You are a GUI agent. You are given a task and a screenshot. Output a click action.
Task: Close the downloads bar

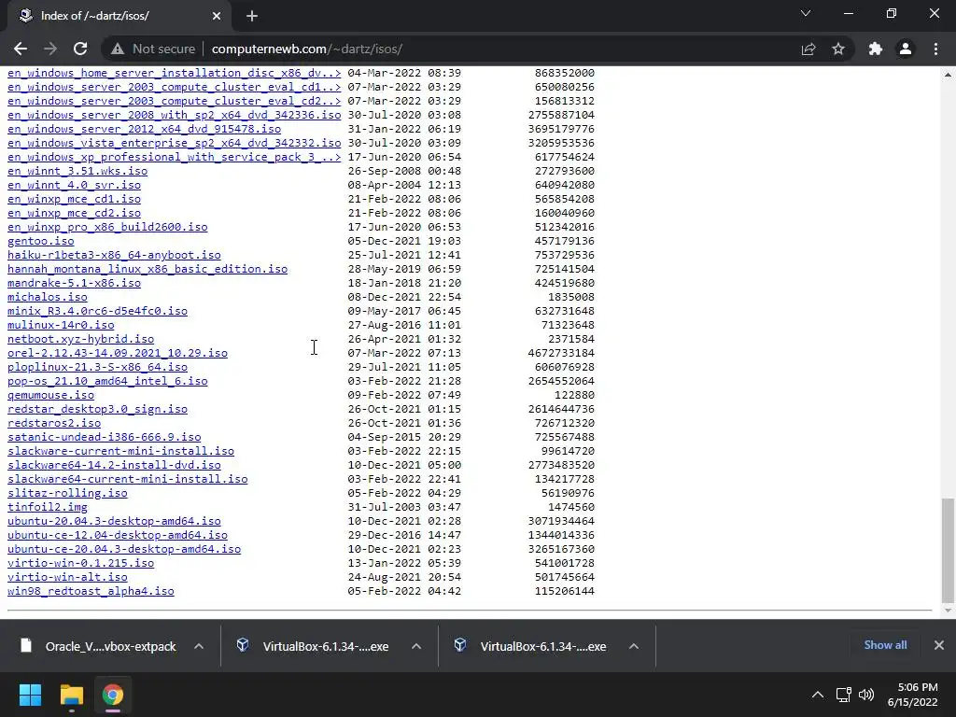[x=939, y=645]
